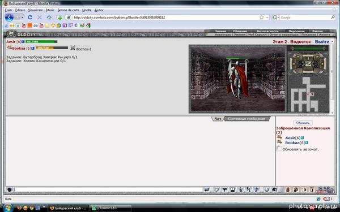
Task: Click the address bar URL field
Action: pos(166,18)
